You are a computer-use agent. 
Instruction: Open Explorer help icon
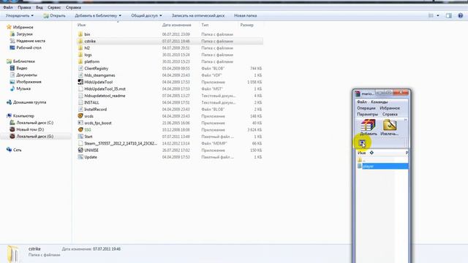tap(460, 15)
